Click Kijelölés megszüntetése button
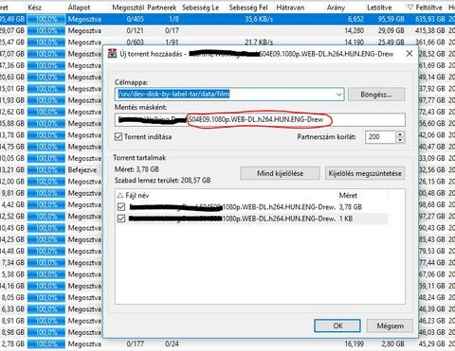 coord(365,173)
